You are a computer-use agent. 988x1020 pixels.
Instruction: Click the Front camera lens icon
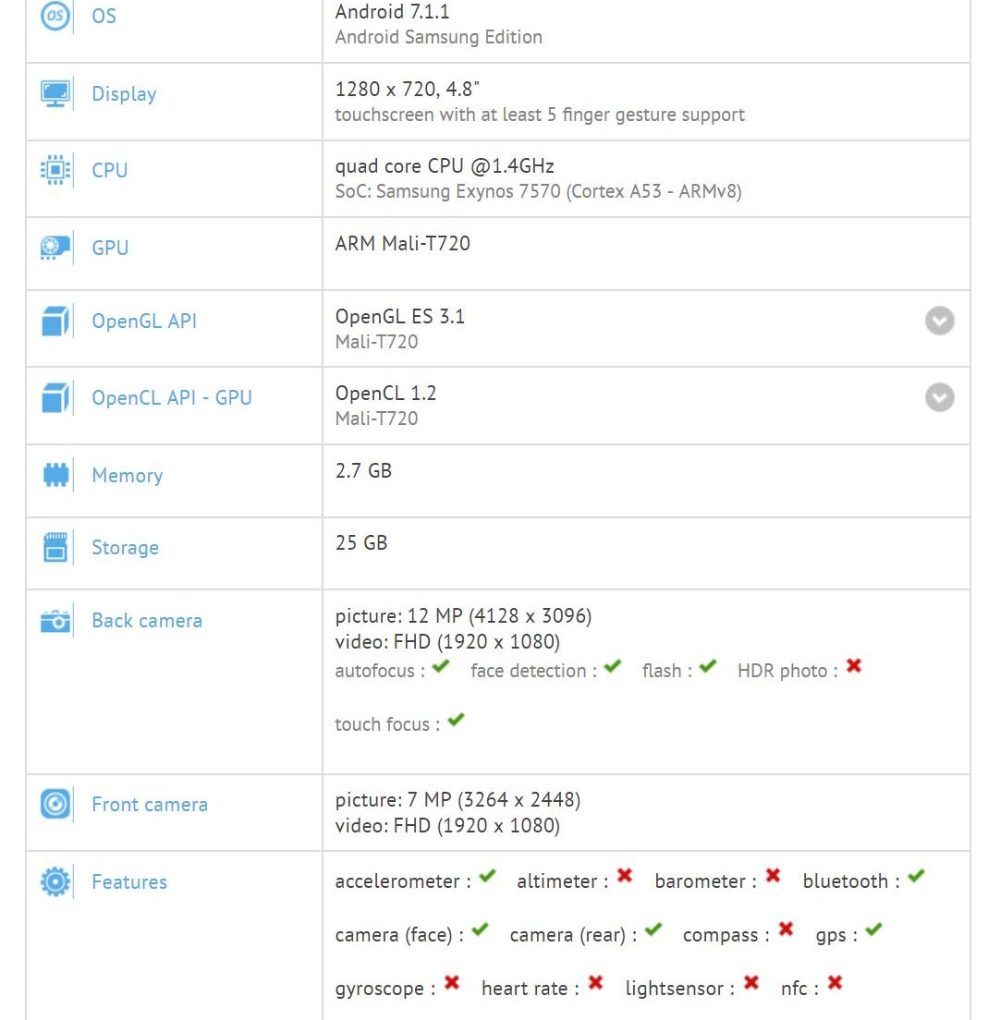pos(55,804)
